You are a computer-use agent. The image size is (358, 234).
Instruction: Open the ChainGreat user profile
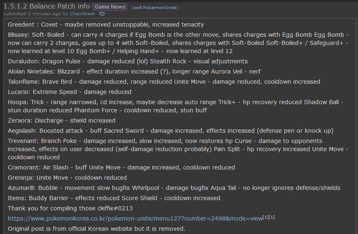[x=82, y=13]
